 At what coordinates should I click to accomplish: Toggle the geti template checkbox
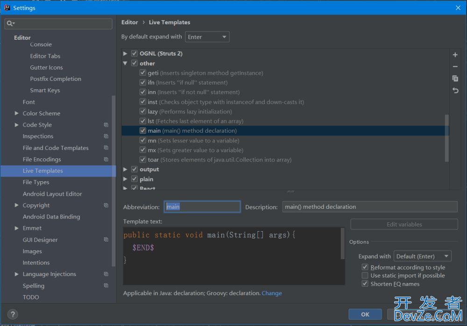[142, 73]
